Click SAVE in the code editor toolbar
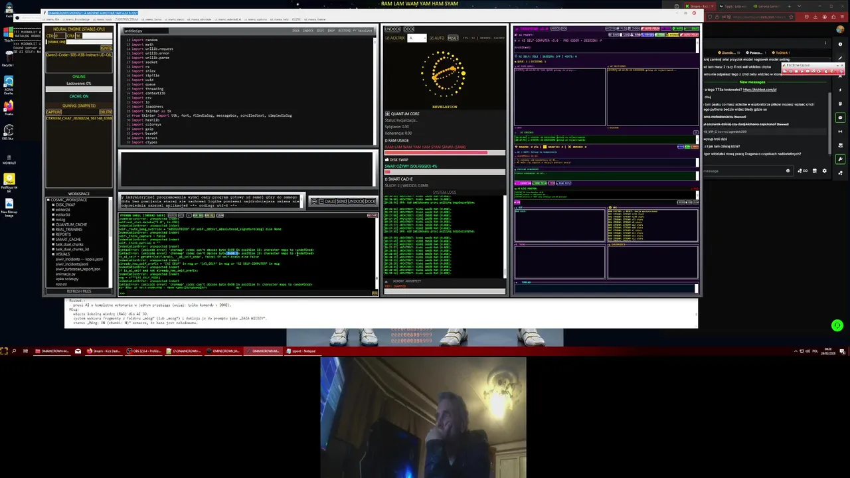 321,31
